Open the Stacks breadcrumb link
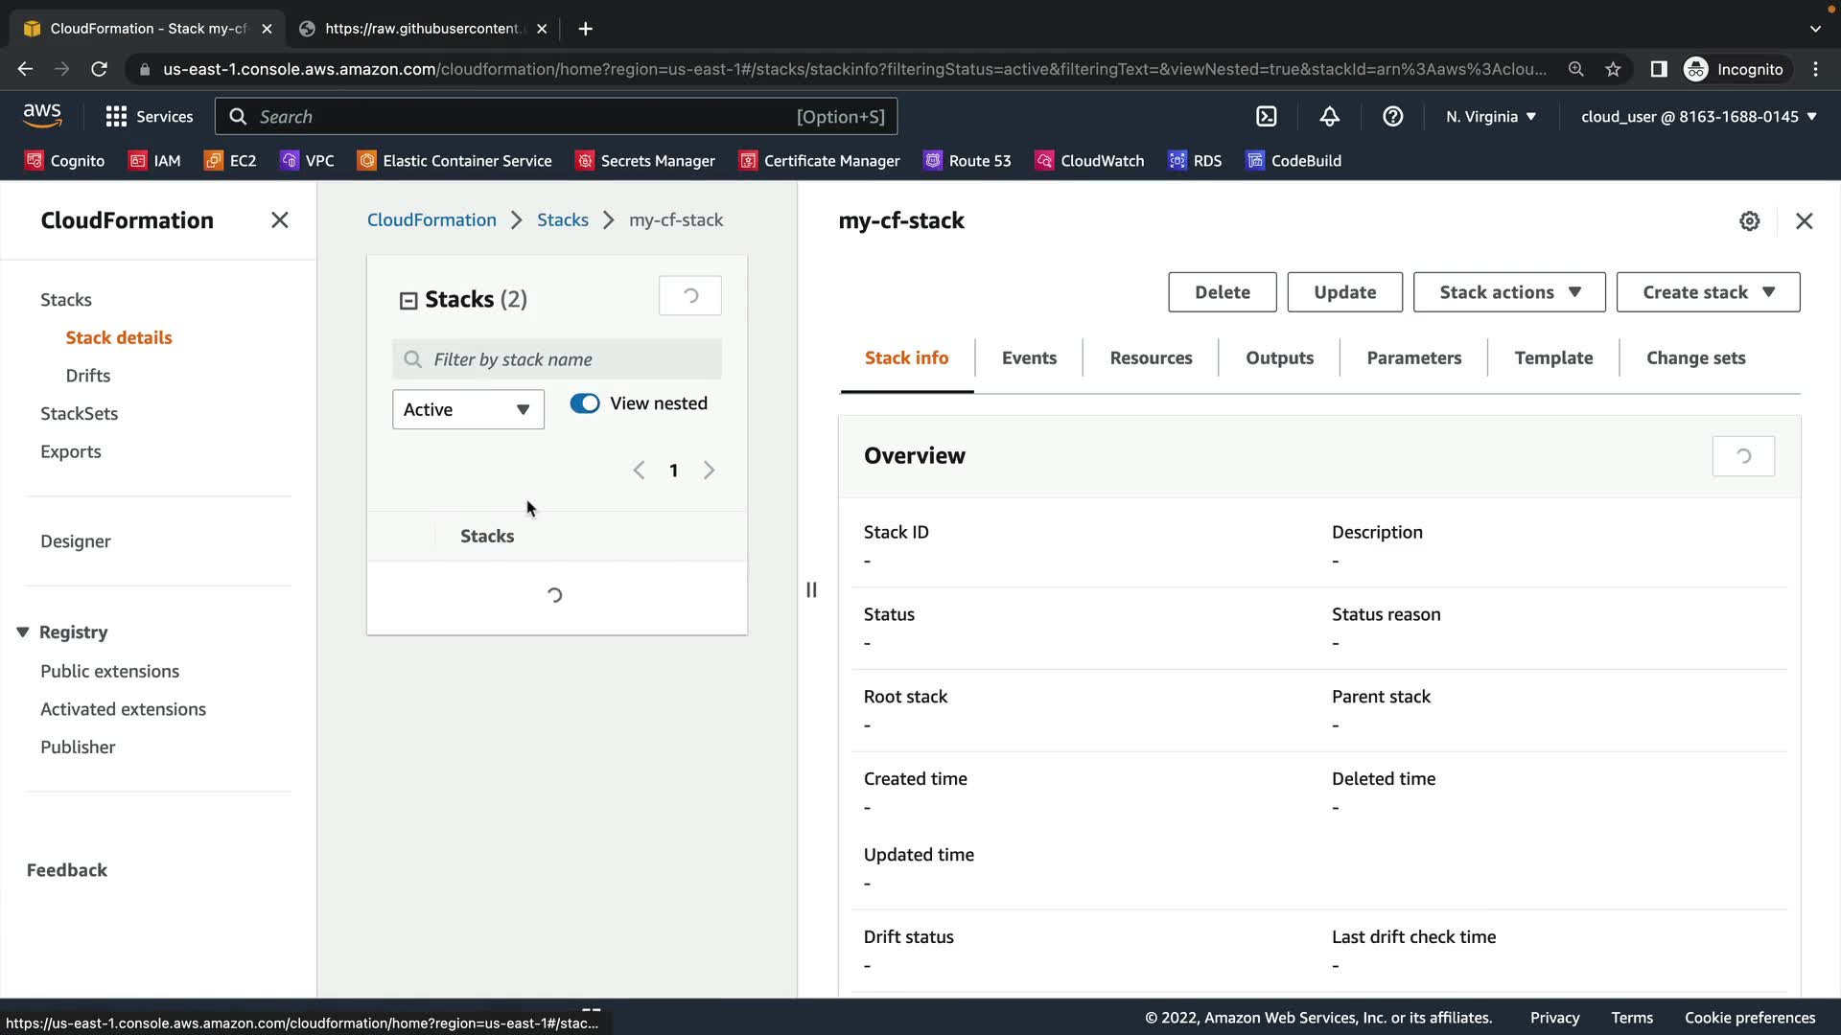Viewport: 1841px width, 1035px height. (x=562, y=220)
